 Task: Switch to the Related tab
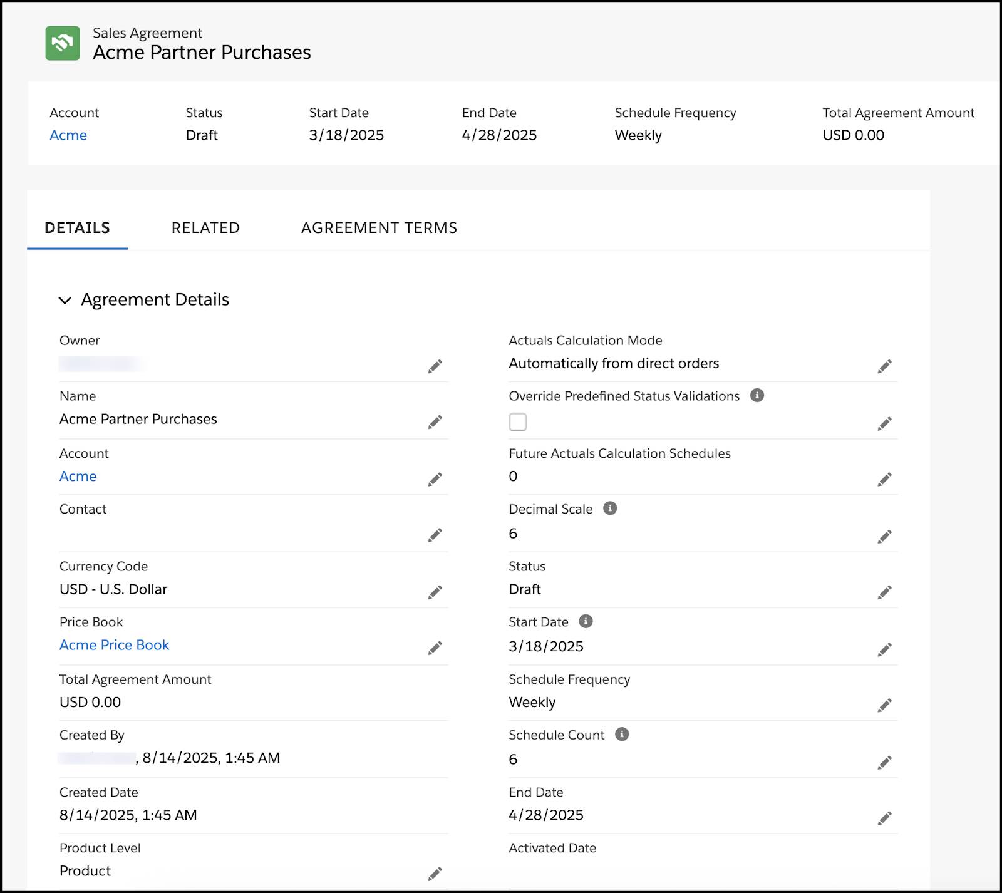(x=205, y=228)
